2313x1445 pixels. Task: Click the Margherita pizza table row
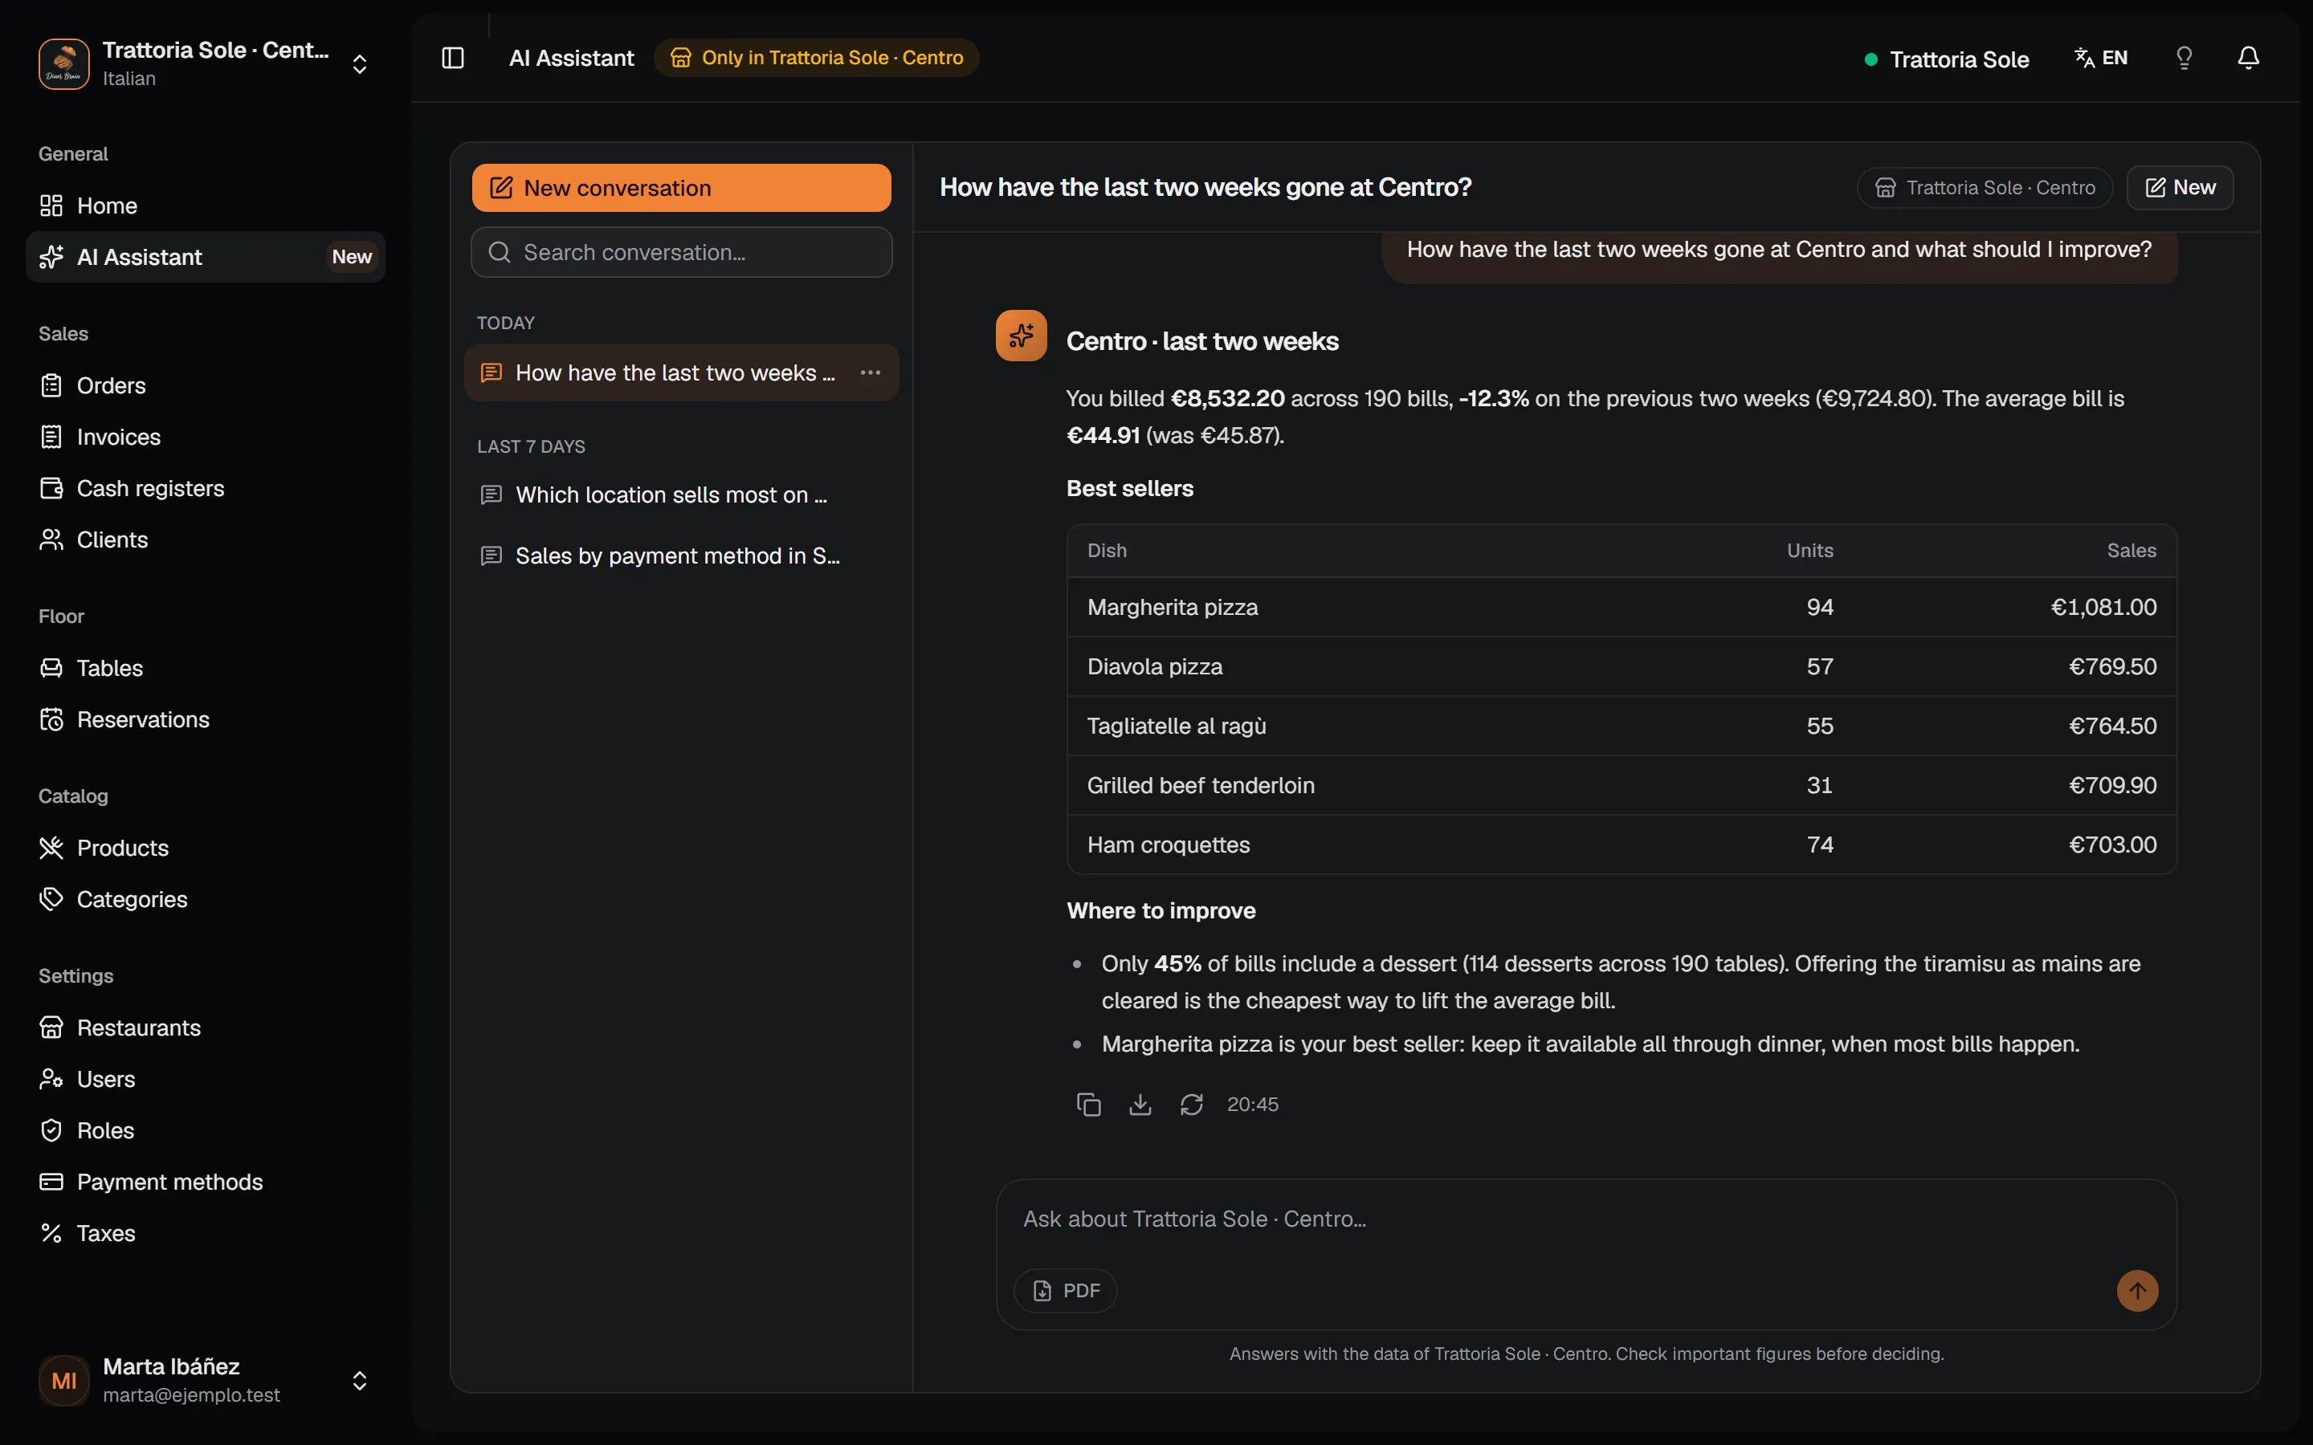coord(1622,607)
